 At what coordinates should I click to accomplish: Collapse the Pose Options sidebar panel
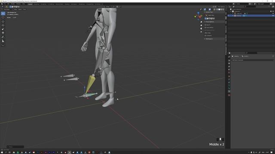point(205,22)
